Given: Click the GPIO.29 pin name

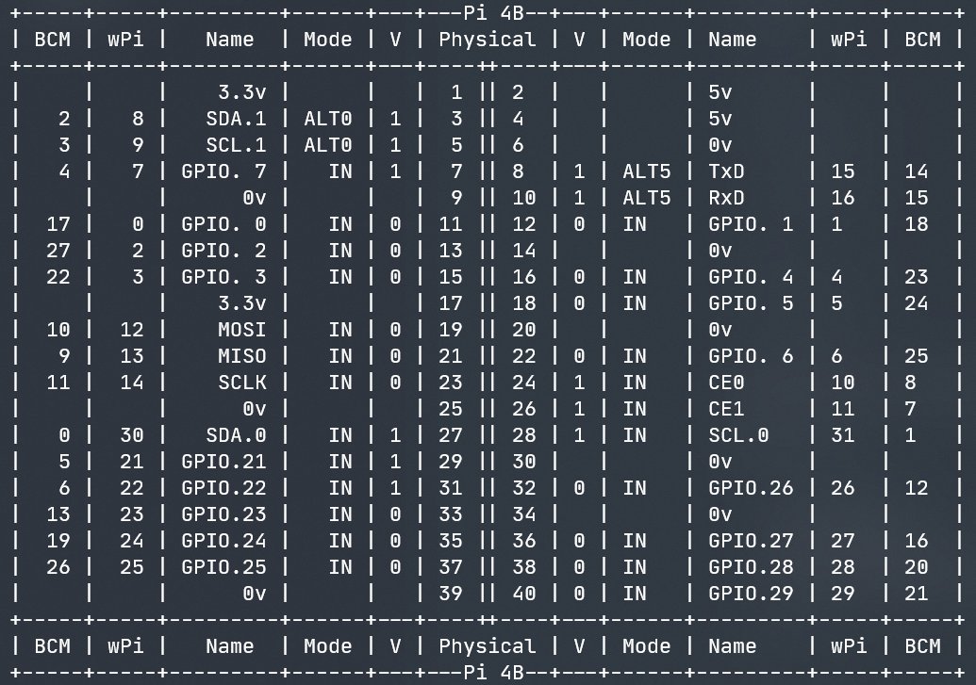Looking at the screenshot, I should click(x=751, y=594).
